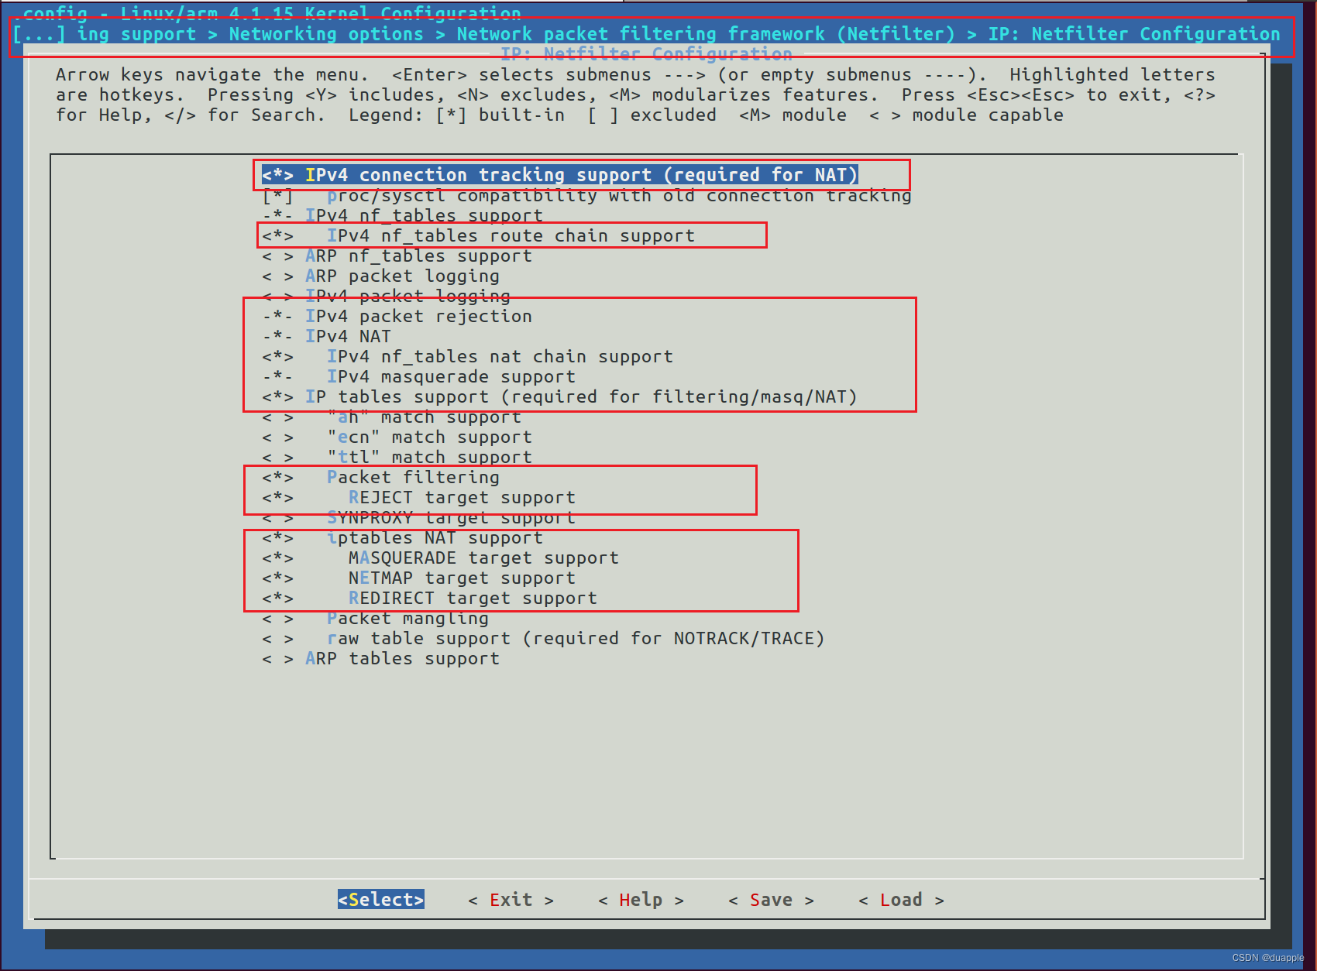Toggle MASQUERADE target support

(x=440, y=558)
